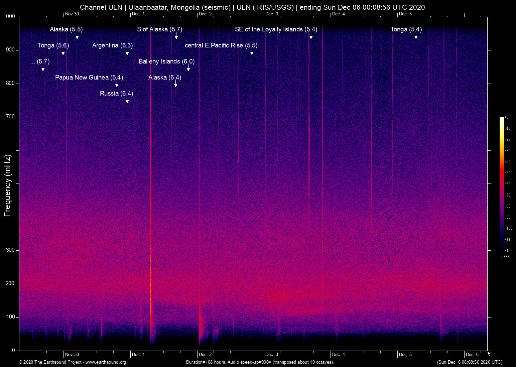Select the S.of Alaska (5.7) event label
This screenshot has width=516, height=367.
159,29
